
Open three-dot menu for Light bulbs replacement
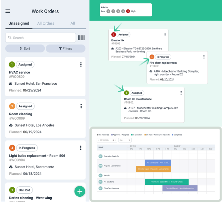[x=81, y=148]
